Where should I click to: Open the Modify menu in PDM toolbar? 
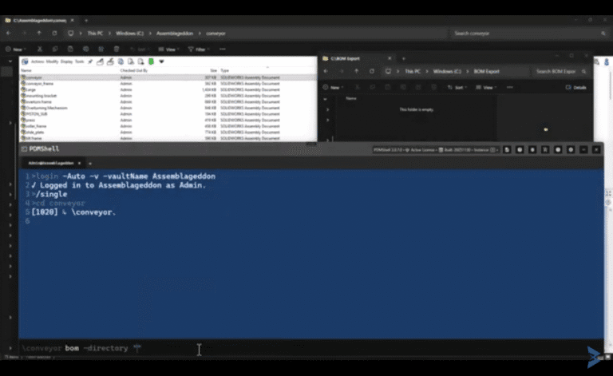[52, 61]
